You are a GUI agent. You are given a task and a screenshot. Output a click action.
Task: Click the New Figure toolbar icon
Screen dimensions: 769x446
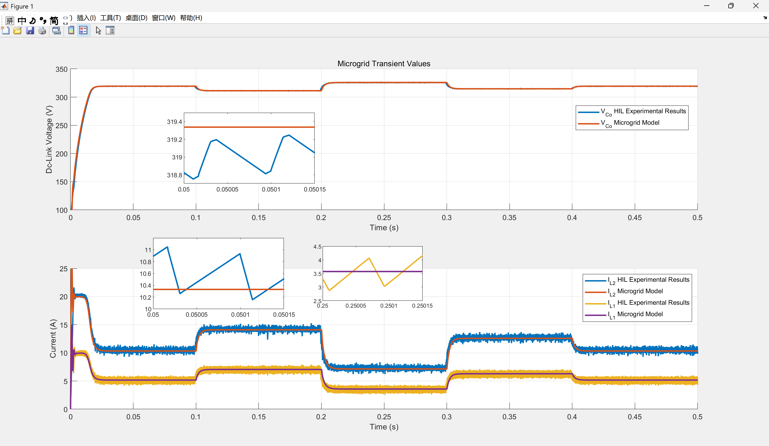pos(6,30)
